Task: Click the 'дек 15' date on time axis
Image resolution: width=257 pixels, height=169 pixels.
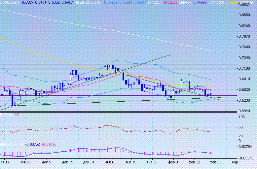Action: [x=67, y=162]
